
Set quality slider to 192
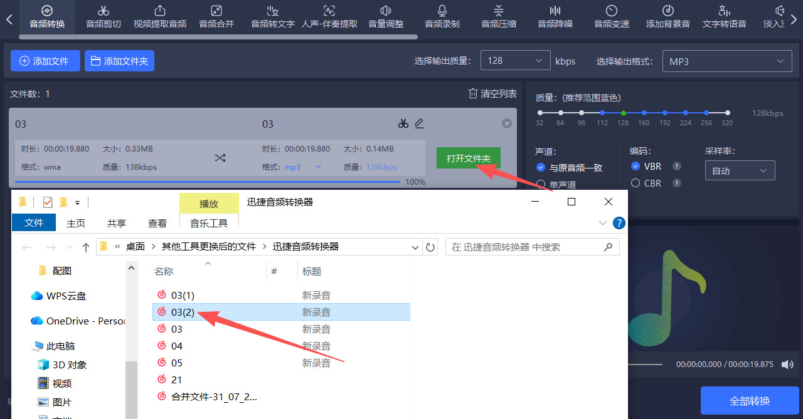pyautogui.click(x=665, y=113)
